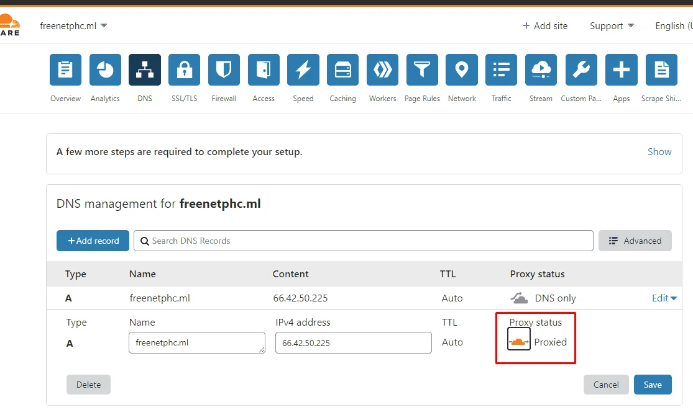Focus the Search DNS Records field
The width and height of the screenshot is (693, 410).
coord(364,241)
